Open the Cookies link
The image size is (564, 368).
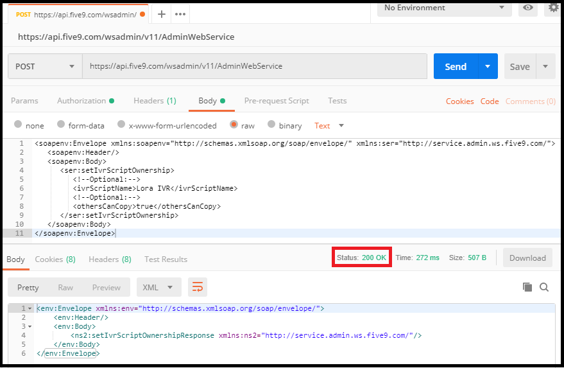459,101
